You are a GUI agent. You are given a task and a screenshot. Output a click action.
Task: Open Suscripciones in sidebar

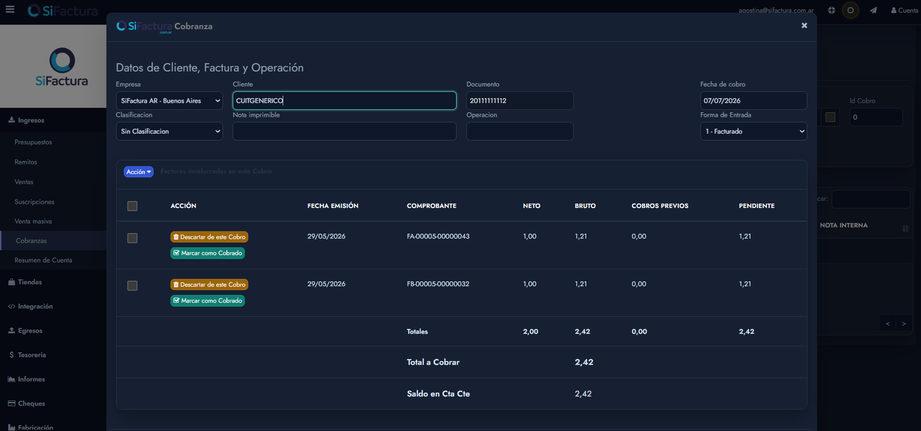[34, 202]
